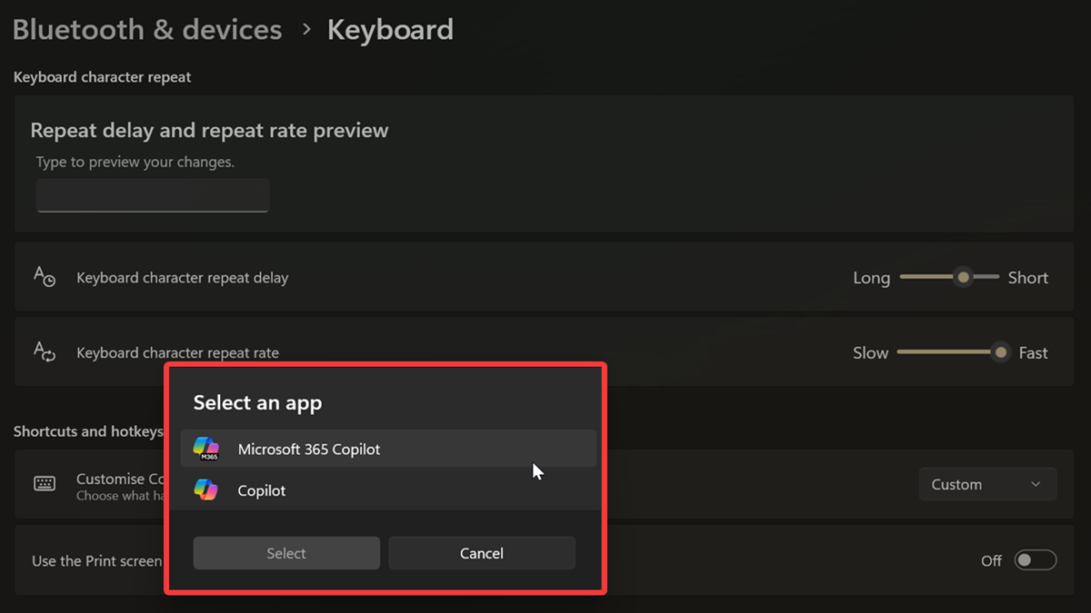Select Microsoft 365 Copilot app entry
The width and height of the screenshot is (1091, 613).
(x=388, y=449)
